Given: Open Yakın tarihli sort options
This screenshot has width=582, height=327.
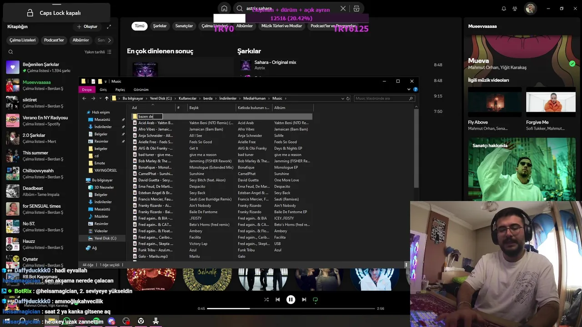Looking at the screenshot, I should point(98,52).
